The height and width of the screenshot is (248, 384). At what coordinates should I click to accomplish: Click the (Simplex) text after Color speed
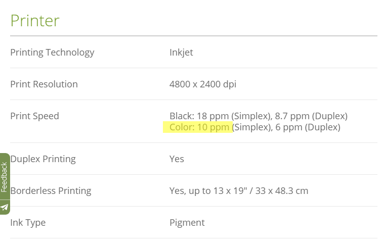(x=252, y=127)
